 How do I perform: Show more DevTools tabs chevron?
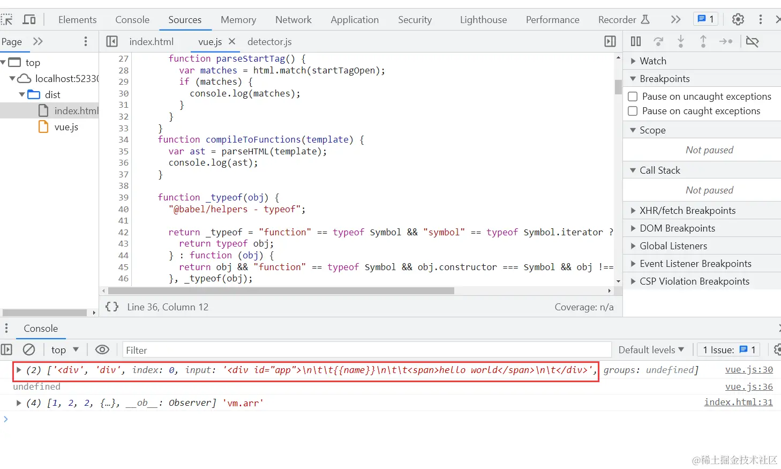coord(675,19)
